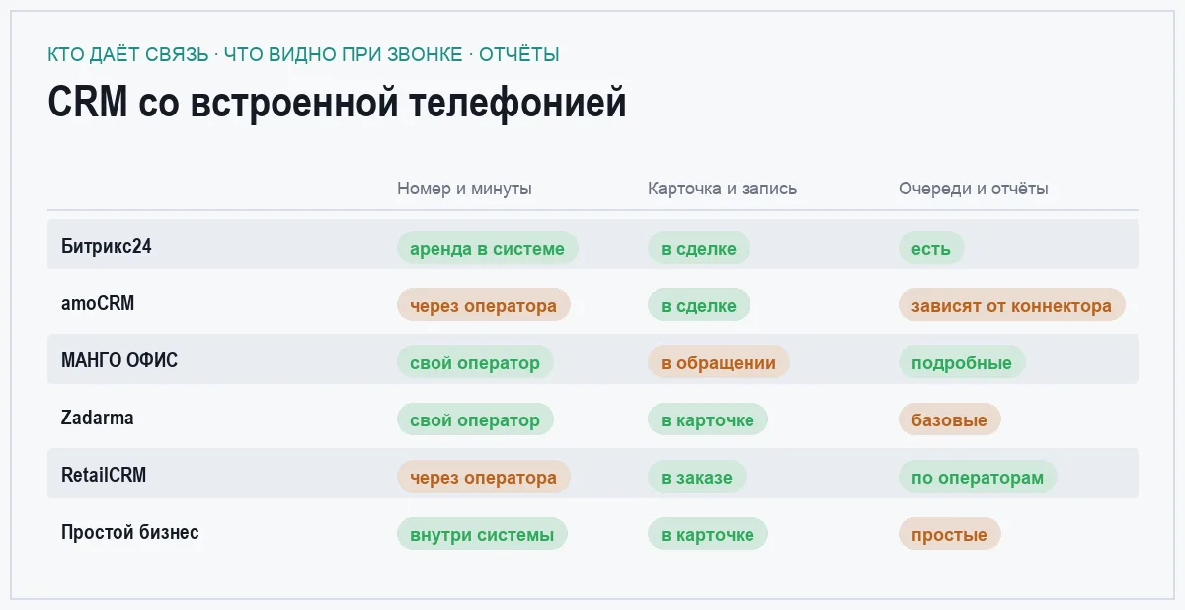The image size is (1185, 610).
Task: Click 'свой оператор' in МАНГО ОФИС row
Action: [475, 362]
